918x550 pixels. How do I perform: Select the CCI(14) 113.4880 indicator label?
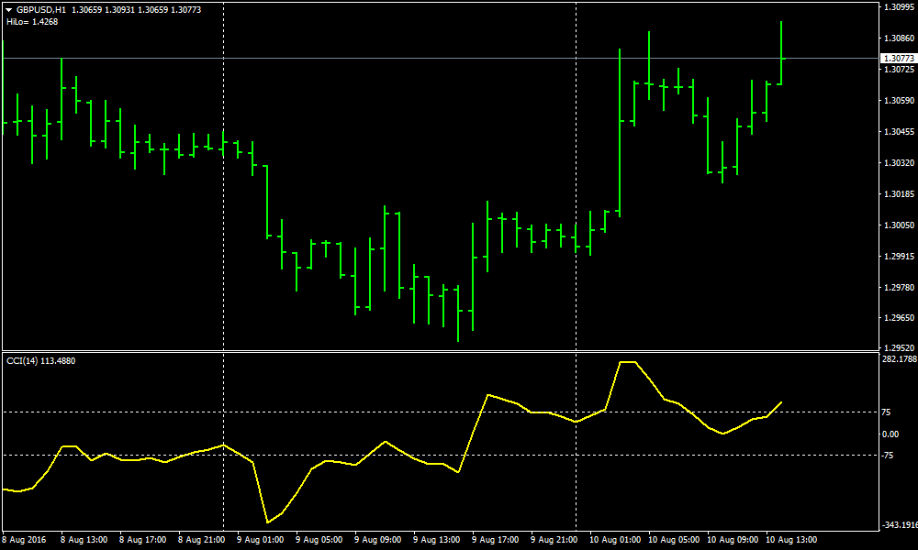[41, 361]
